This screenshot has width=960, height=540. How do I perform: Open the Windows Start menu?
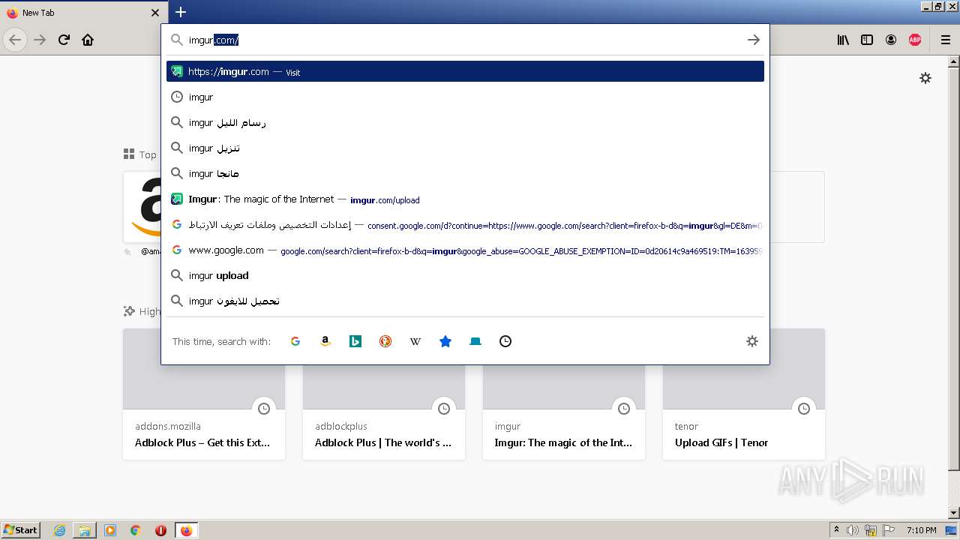click(21, 530)
